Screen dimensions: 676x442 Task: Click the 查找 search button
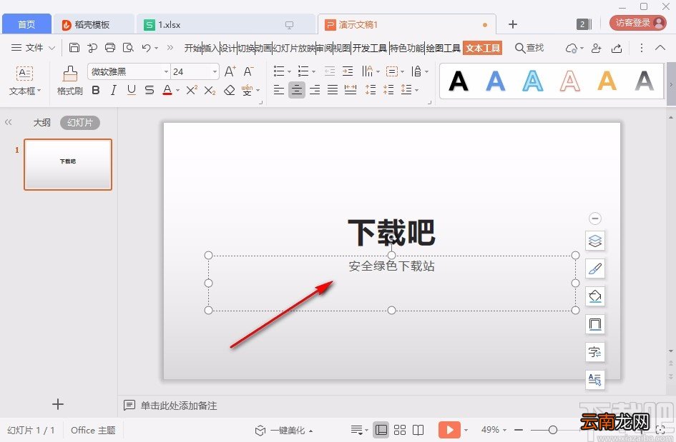(x=529, y=48)
